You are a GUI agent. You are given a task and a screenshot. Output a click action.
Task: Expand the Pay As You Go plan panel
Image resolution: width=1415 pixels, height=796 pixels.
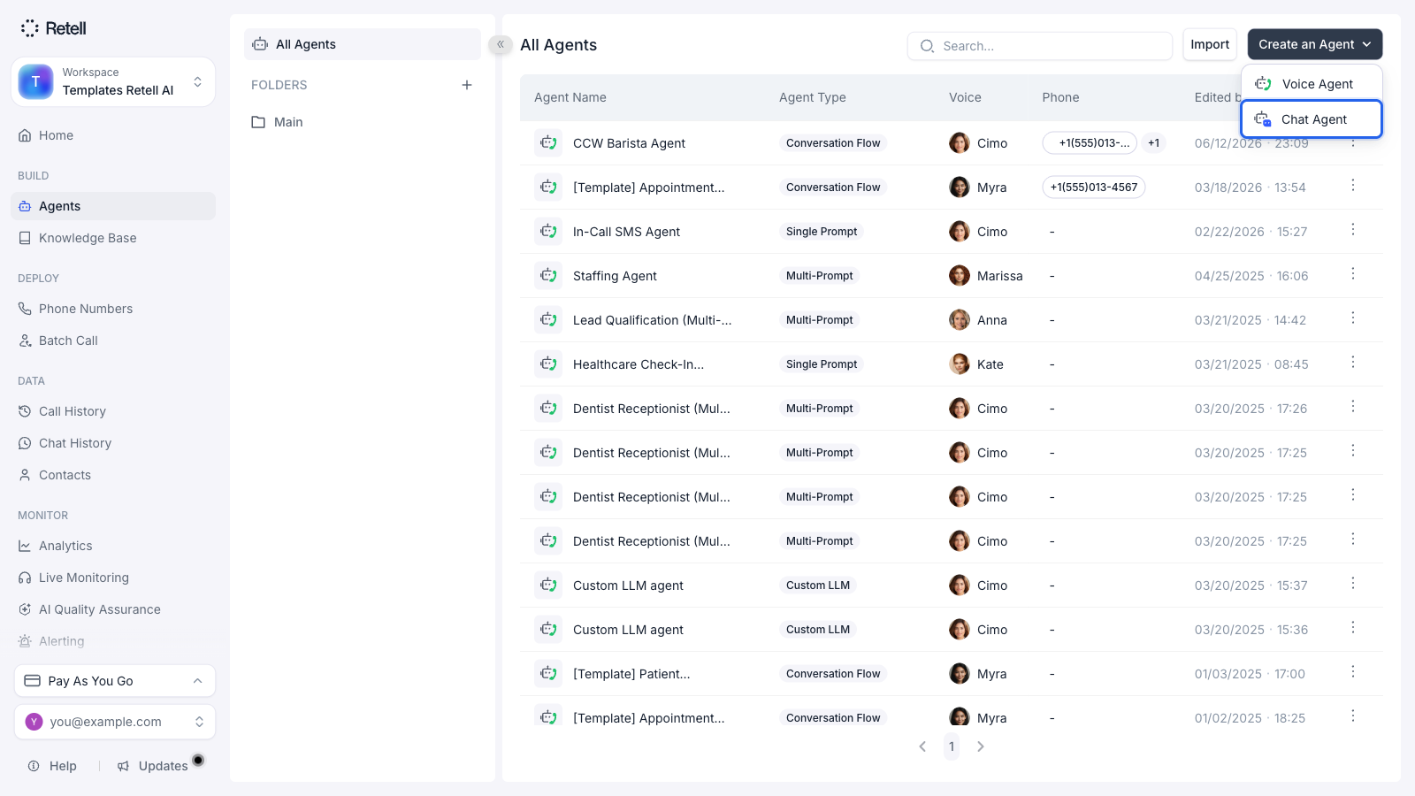pos(115,681)
